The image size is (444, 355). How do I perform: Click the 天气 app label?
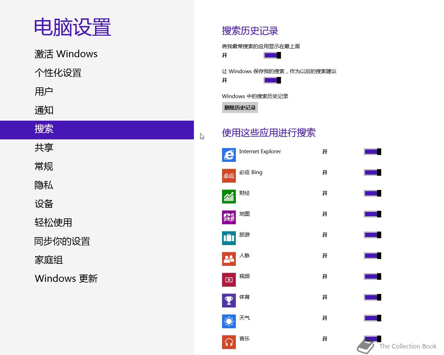click(245, 318)
